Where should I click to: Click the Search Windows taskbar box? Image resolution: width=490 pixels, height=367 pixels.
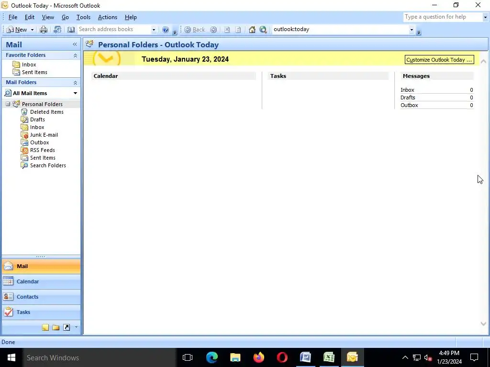coord(100,357)
